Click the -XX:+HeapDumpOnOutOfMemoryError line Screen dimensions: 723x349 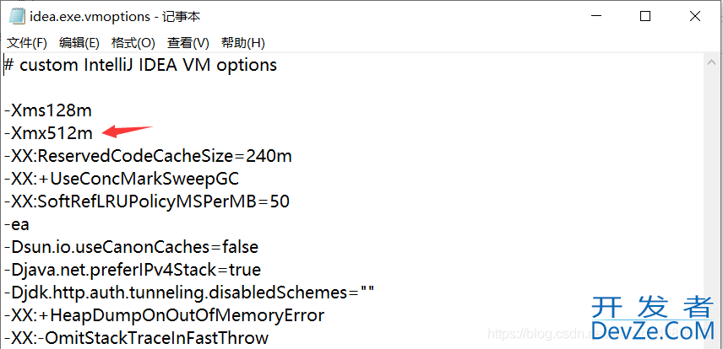point(164,315)
